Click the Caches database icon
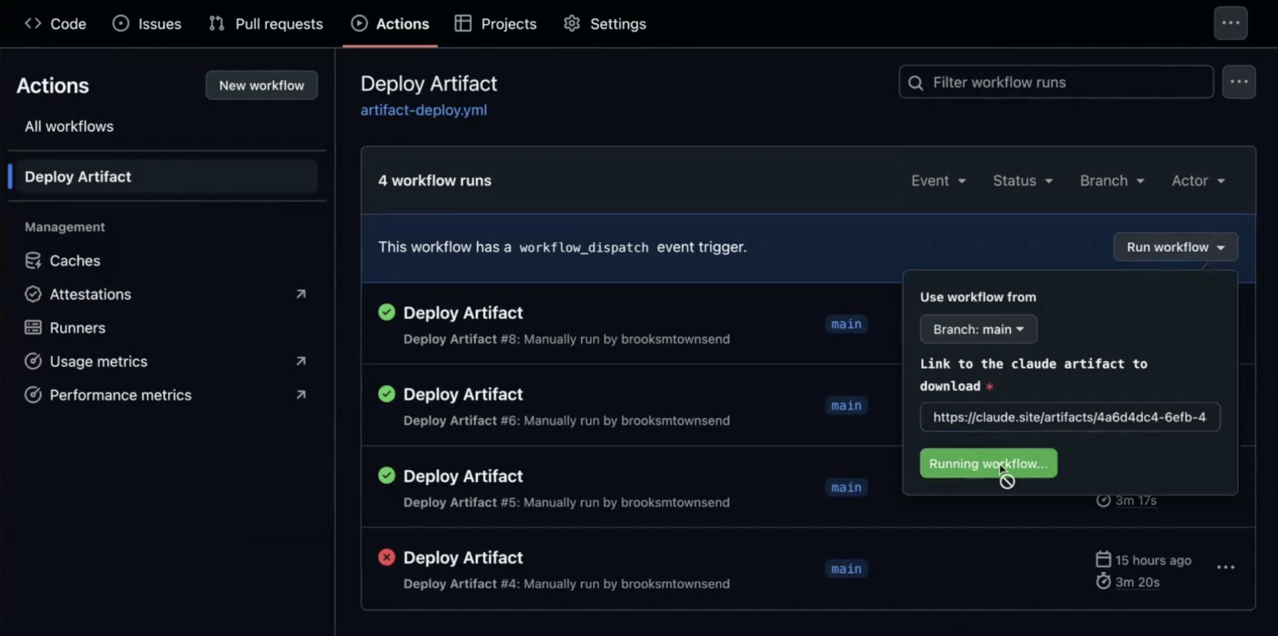 (33, 260)
